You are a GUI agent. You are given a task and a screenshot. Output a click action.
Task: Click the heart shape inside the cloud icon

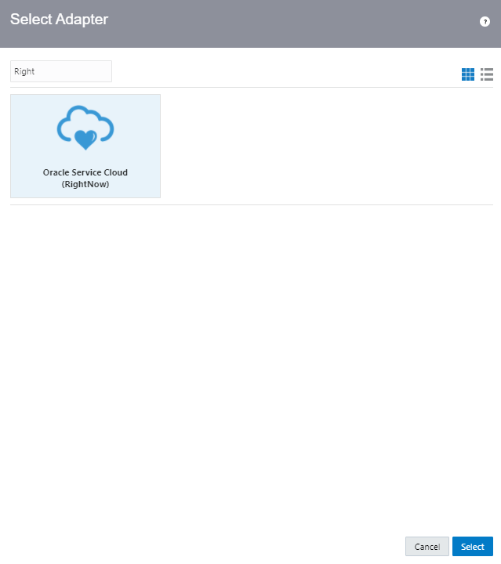click(x=85, y=140)
